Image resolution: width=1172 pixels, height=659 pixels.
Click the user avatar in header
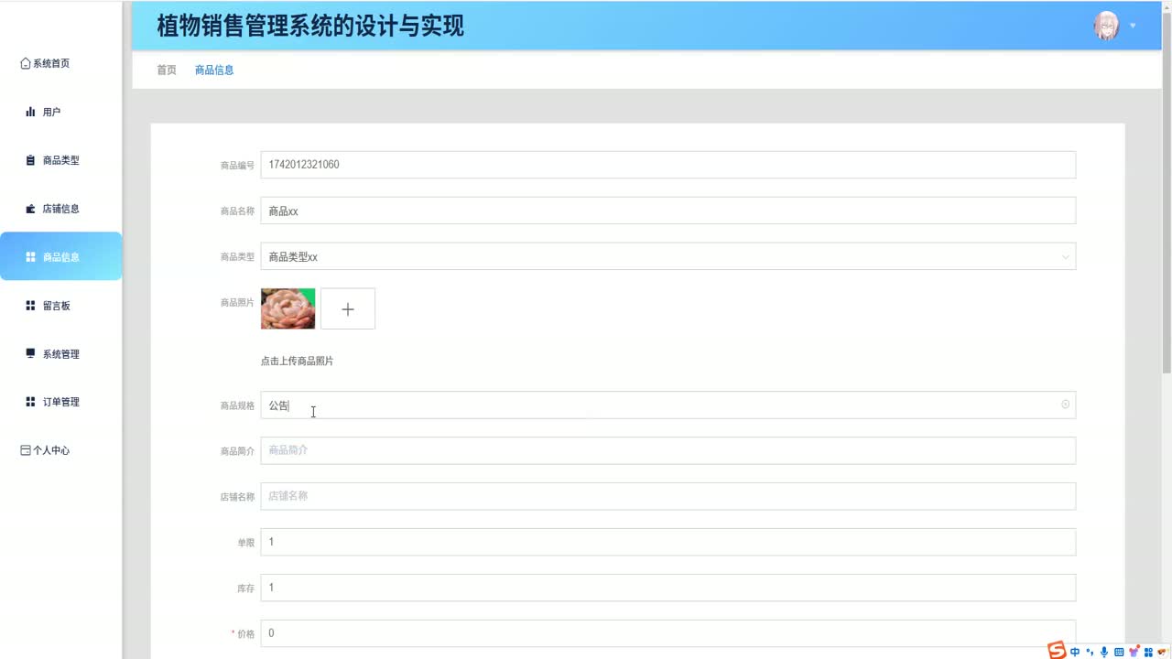(x=1106, y=26)
